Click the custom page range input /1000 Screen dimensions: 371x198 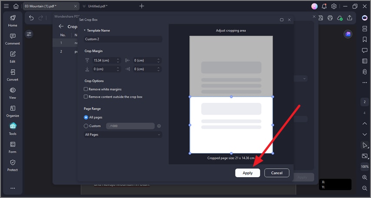point(130,126)
